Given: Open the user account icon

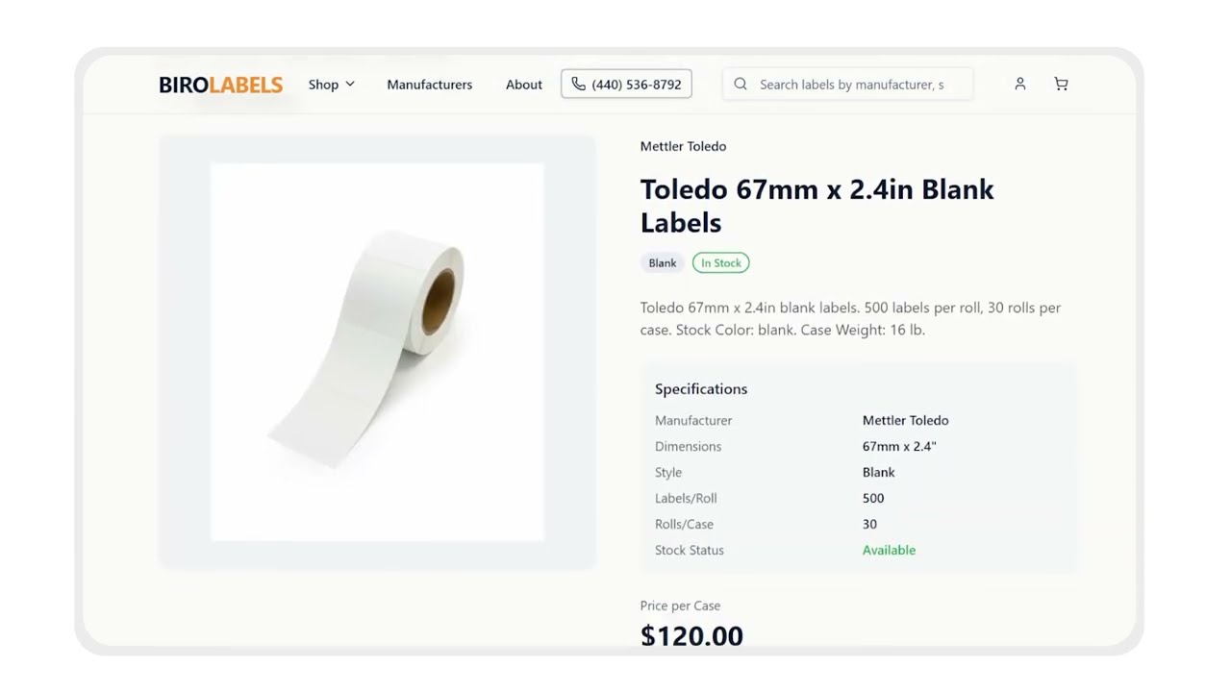Looking at the screenshot, I should click(1019, 84).
